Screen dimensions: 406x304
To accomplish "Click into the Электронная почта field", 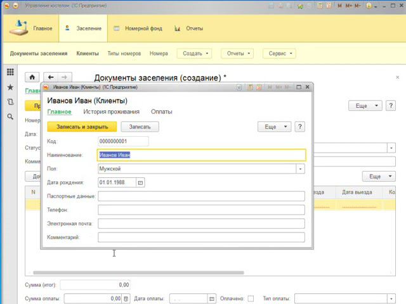I will click(x=202, y=224).
